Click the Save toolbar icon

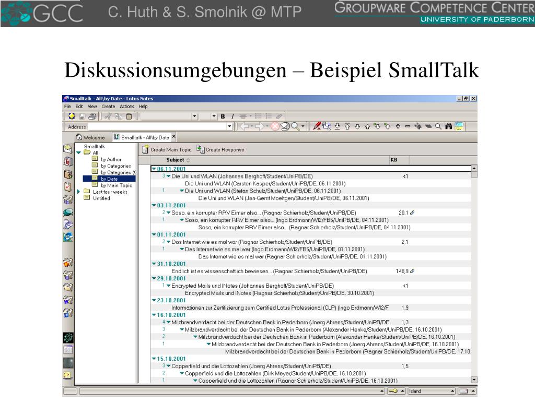[x=82, y=116]
